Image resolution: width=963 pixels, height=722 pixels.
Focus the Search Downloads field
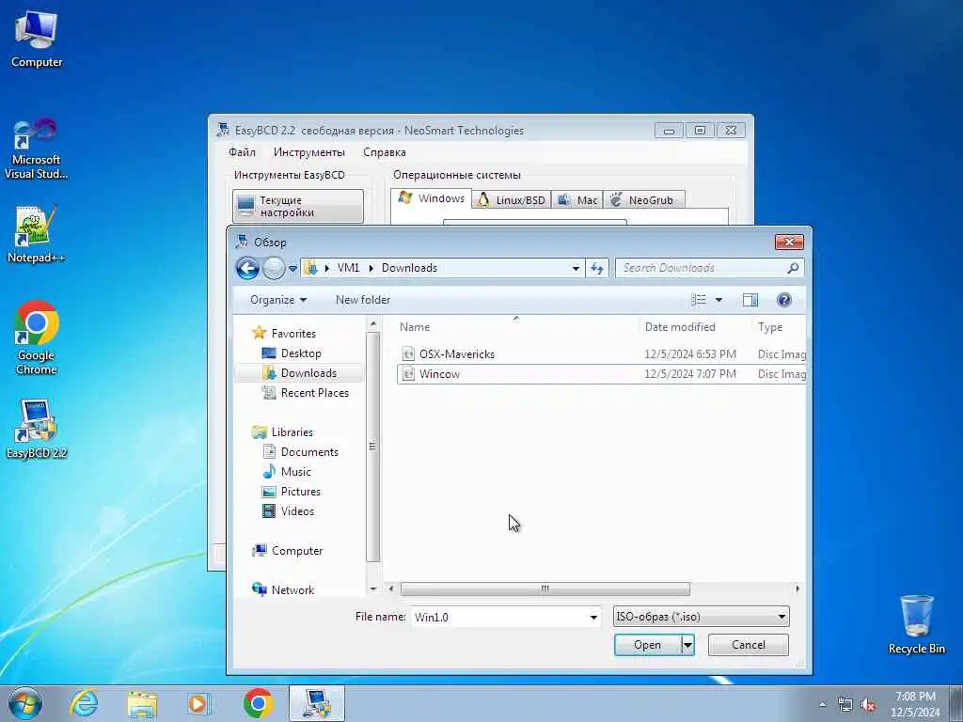click(703, 268)
